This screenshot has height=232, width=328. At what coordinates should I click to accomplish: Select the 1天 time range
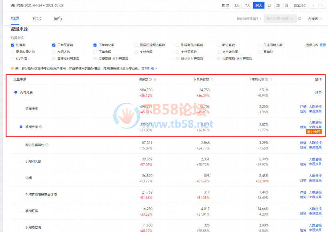point(237,6)
